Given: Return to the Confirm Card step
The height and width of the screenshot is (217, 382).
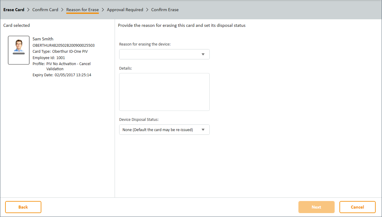Looking at the screenshot, I should pyautogui.click(x=45, y=10).
